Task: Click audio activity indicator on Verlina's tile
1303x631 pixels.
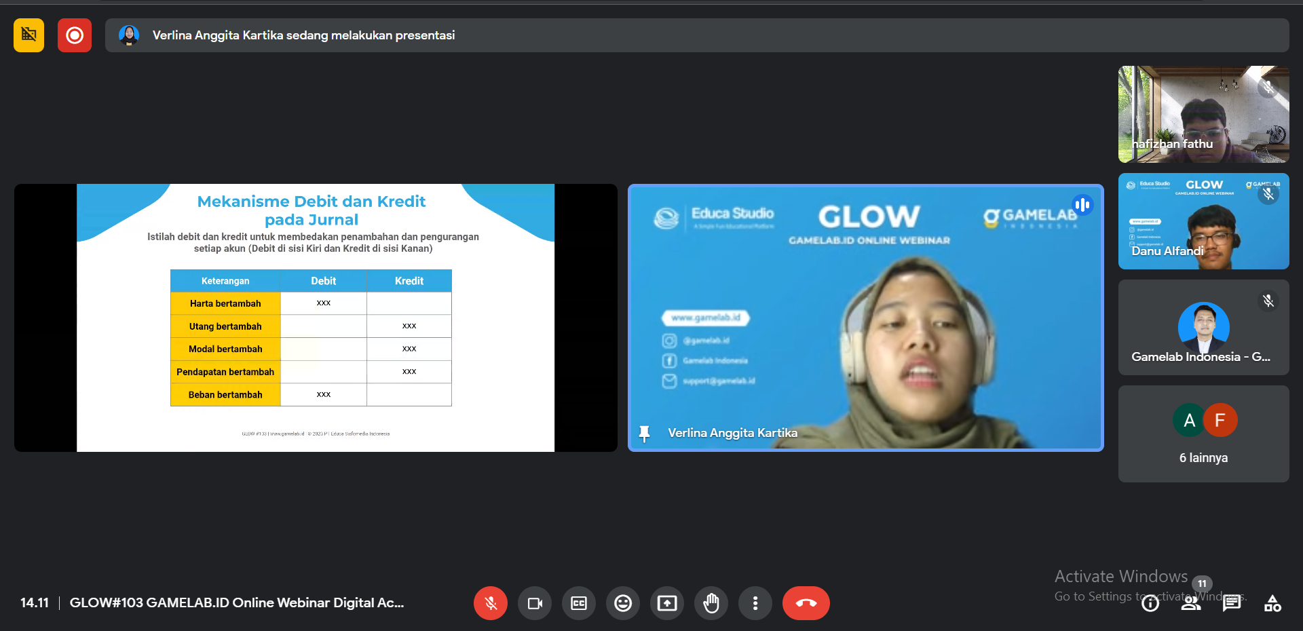Action: tap(1082, 204)
